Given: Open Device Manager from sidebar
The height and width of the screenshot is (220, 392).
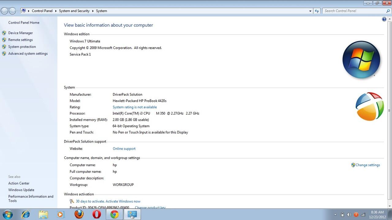Looking at the screenshot, I should (21, 33).
